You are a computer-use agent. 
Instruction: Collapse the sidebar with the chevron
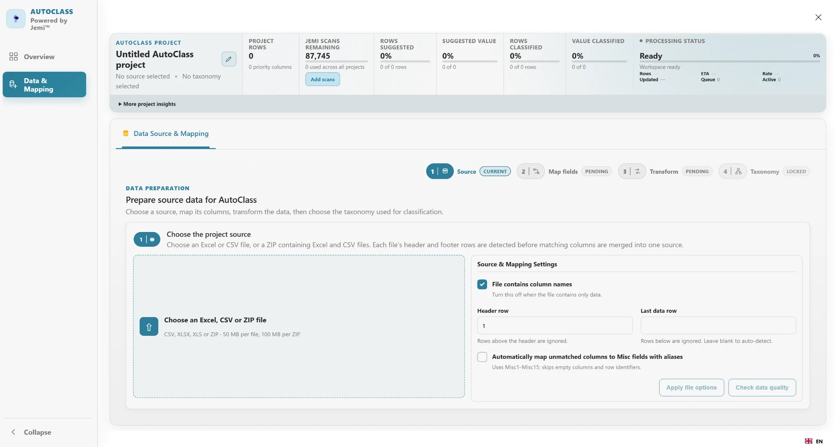click(13, 432)
